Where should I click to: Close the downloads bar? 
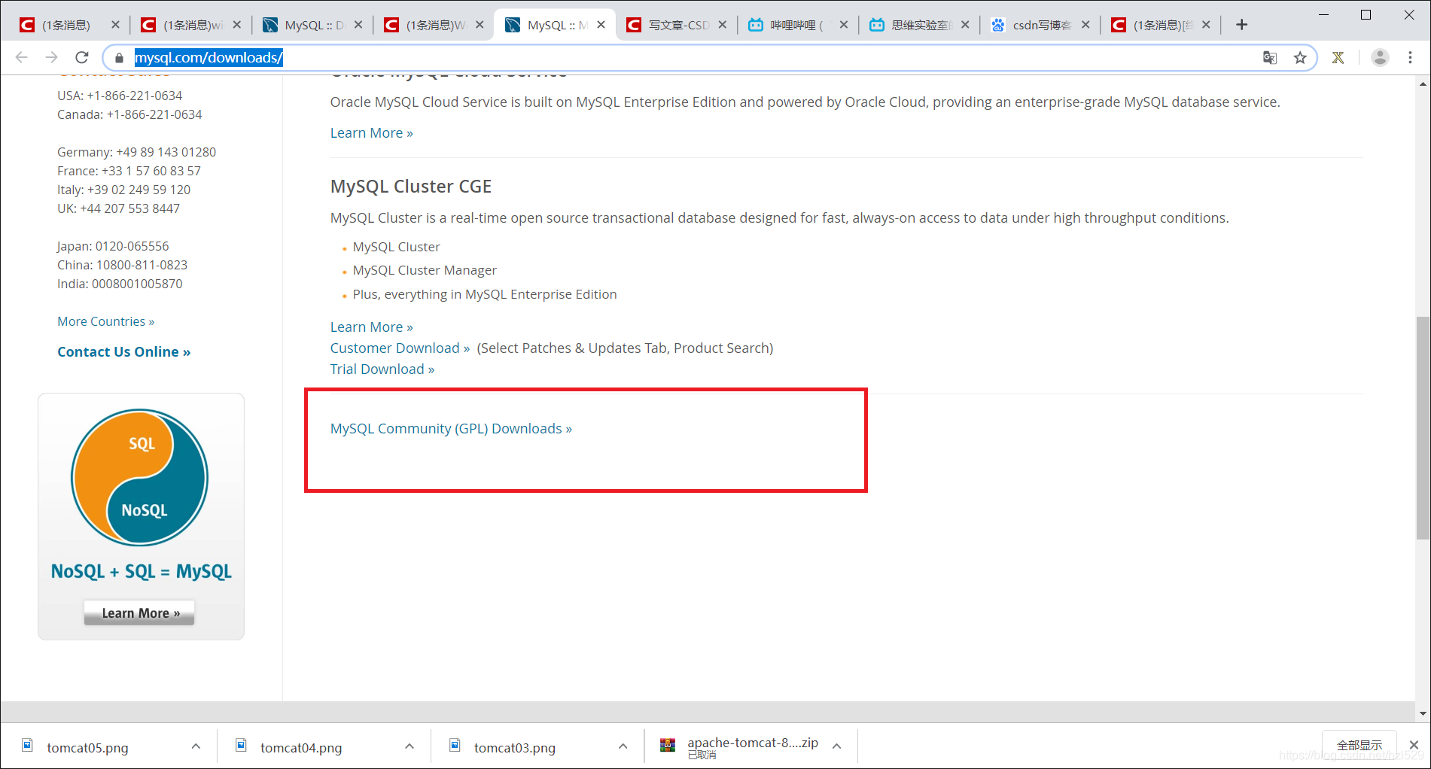tap(1414, 745)
